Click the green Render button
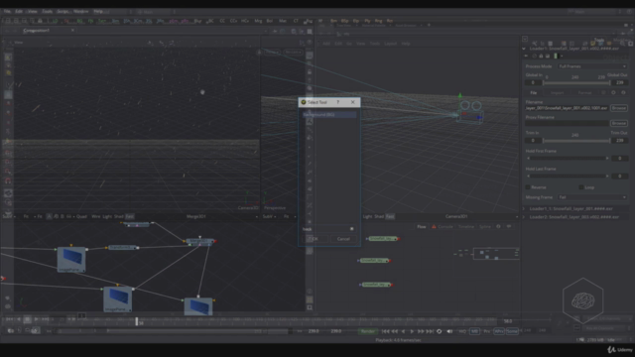The width and height of the screenshot is (635, 357). click(368, 331)
